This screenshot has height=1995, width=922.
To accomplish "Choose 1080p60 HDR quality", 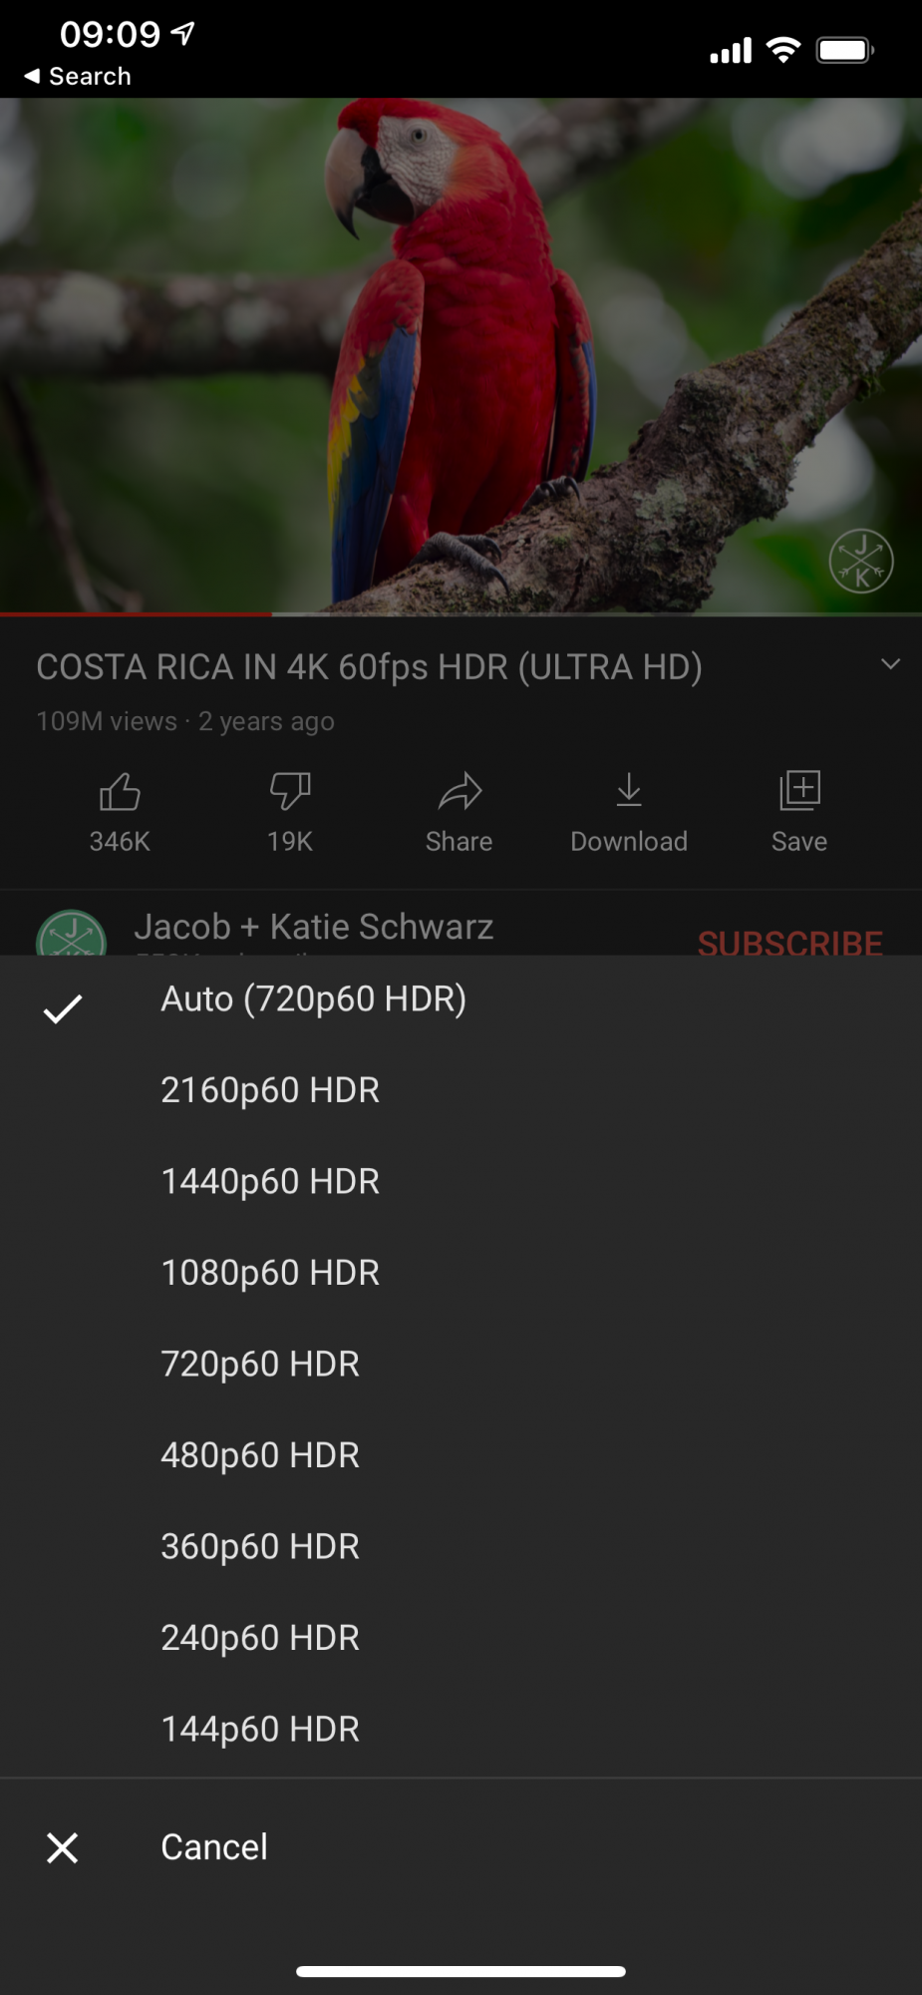I will (x=461, y=1273).
